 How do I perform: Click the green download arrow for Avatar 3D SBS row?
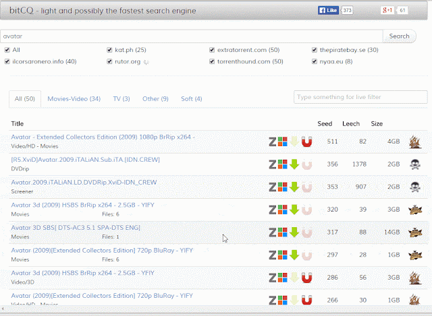pyautogui.click(x=294, y=232)
